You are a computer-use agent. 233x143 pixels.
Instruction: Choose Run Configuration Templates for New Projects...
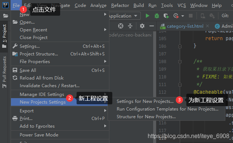click(166, 109)
